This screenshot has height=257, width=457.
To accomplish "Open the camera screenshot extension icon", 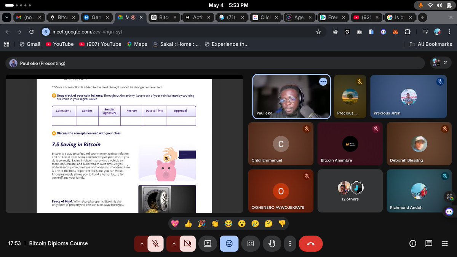I will tap(359, 32).
